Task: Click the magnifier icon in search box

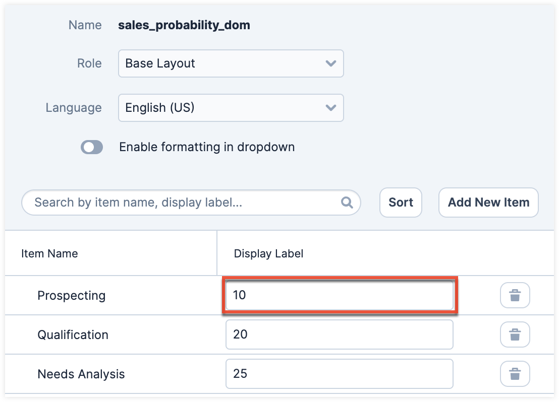Action: click(347, 203)
